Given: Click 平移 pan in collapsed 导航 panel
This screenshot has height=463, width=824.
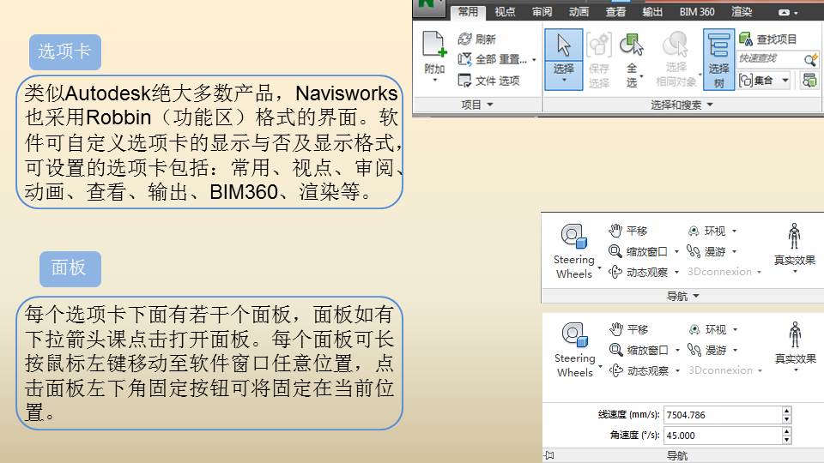Looking at the screenshot, I should pos(628,231).
